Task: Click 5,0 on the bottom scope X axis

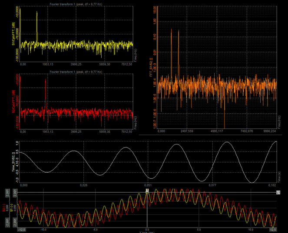Action: pyautogui.click(x=199, y=230)
